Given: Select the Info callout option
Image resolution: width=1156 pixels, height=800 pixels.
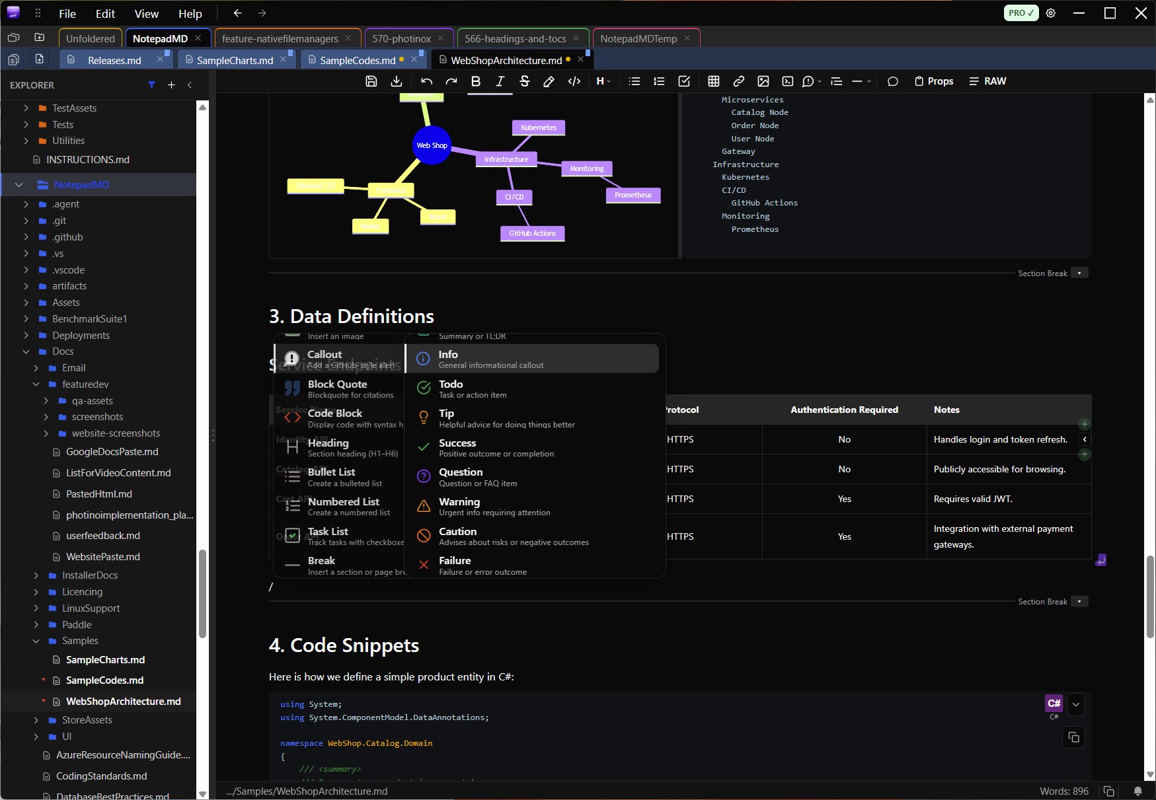Looking at the screenshot, I should tap(533, 359).
